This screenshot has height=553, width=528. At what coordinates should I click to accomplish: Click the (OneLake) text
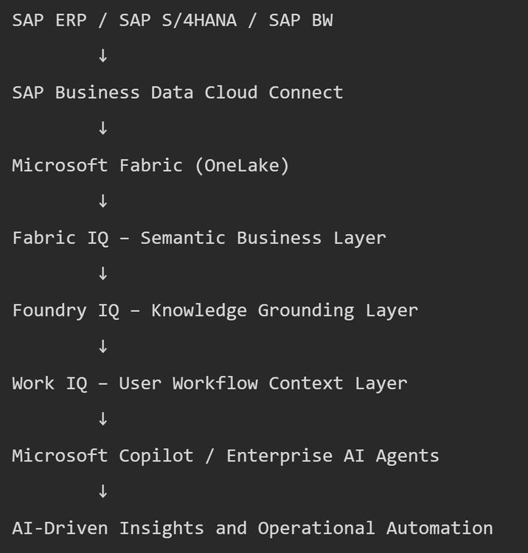pos(242,165)
